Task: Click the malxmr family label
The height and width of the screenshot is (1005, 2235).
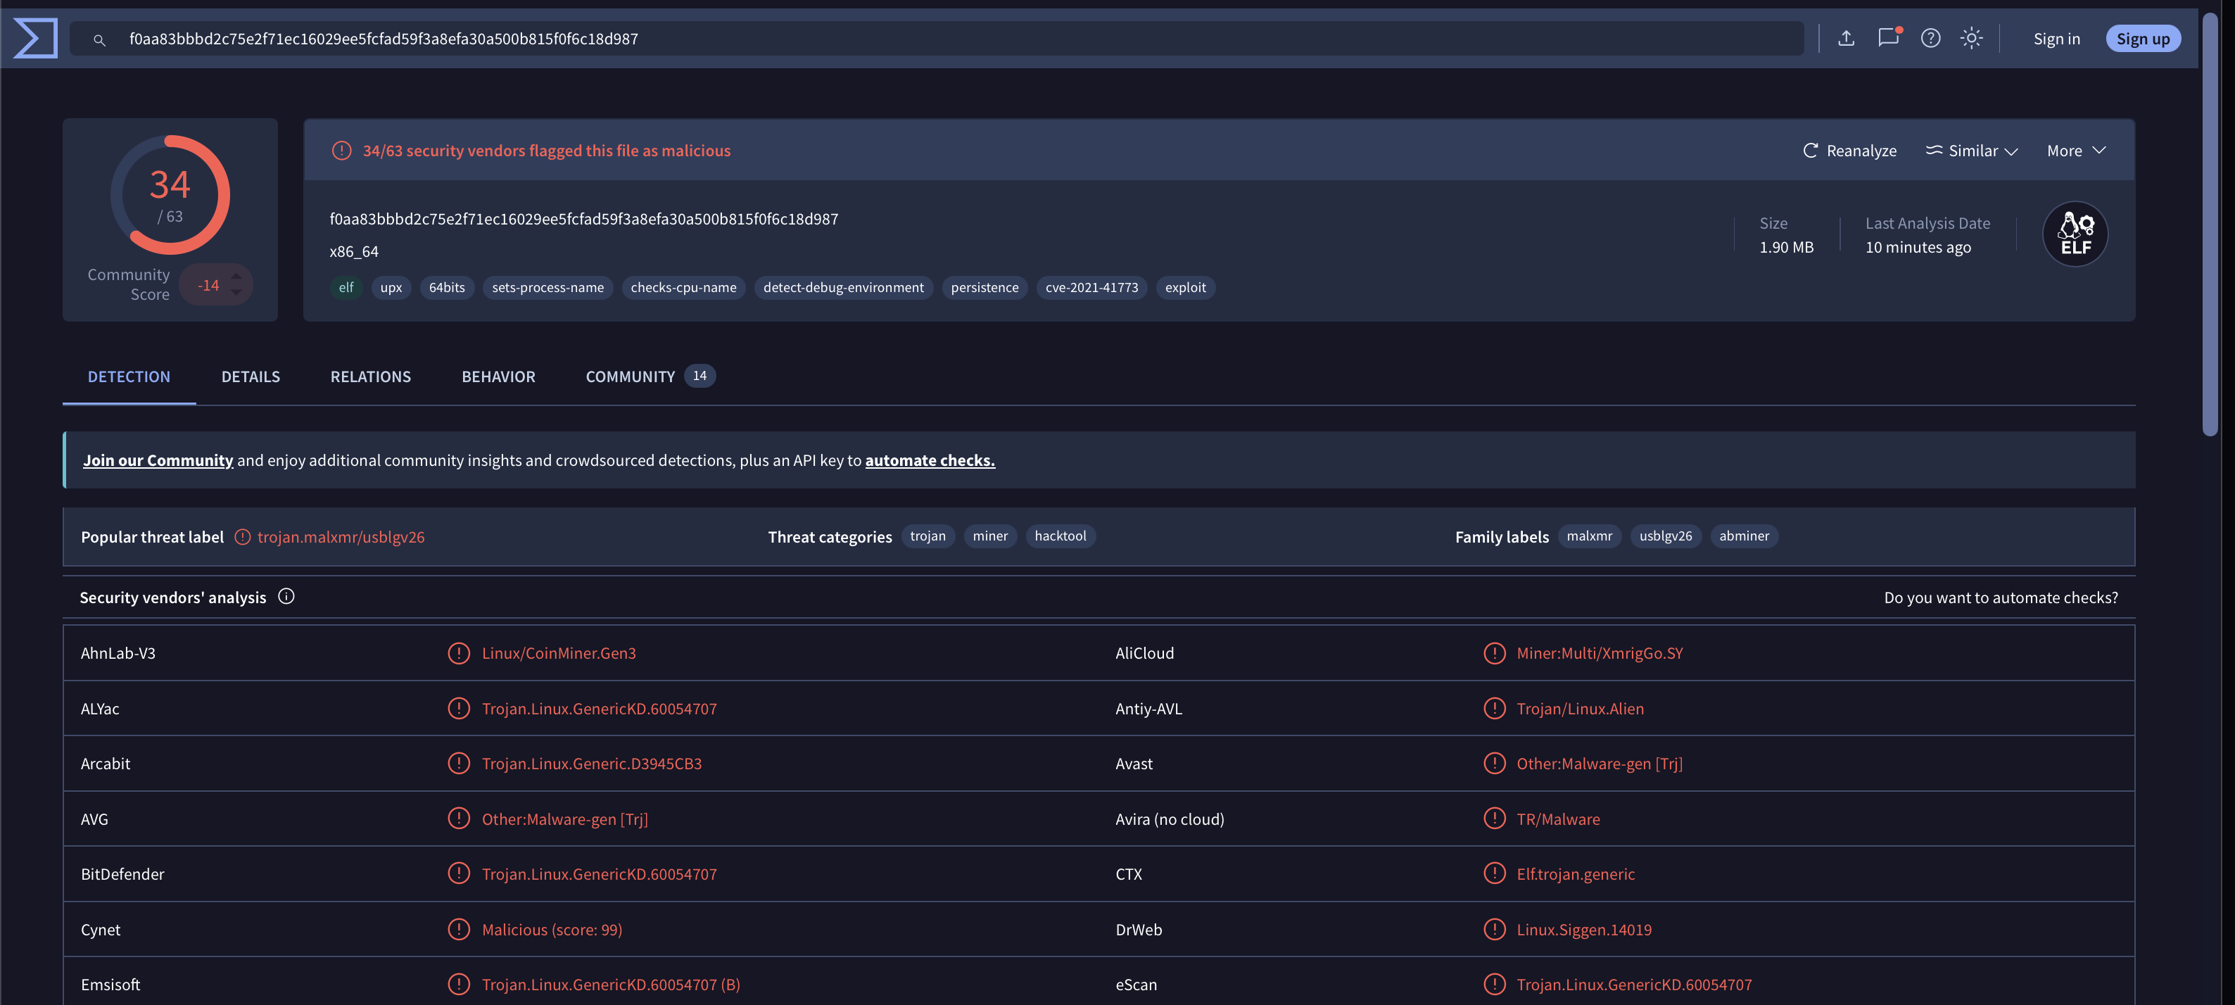Action: (x=1590, y=536)
